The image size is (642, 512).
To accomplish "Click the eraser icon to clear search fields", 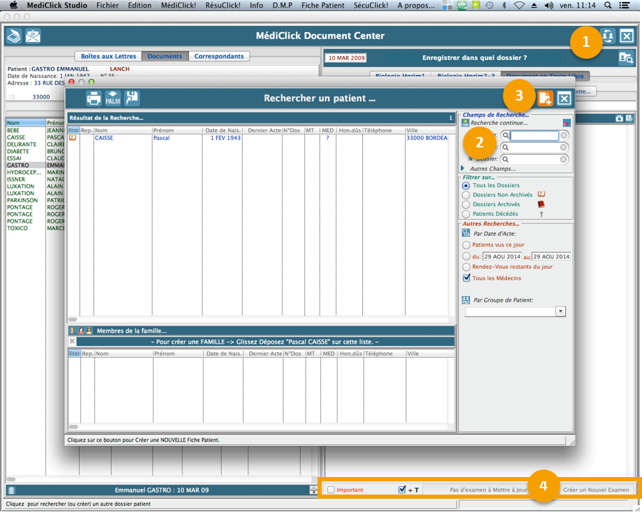I will pos(566,123).
